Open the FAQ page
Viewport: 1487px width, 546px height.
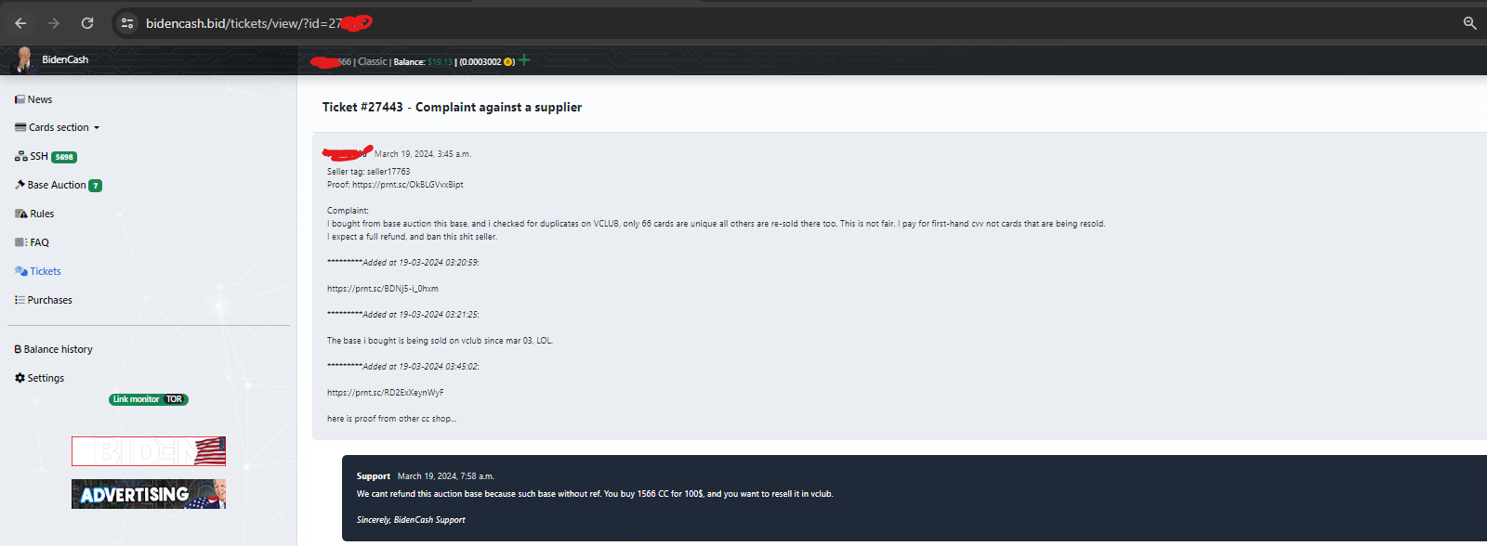pos(32,242)
